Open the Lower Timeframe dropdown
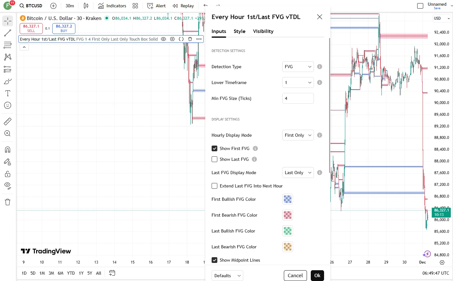Screen dimensions: 453x281 [298, 82]
